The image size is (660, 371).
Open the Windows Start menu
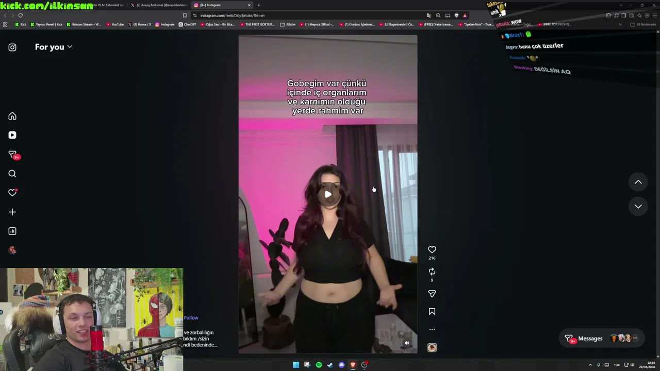point(296,365)
